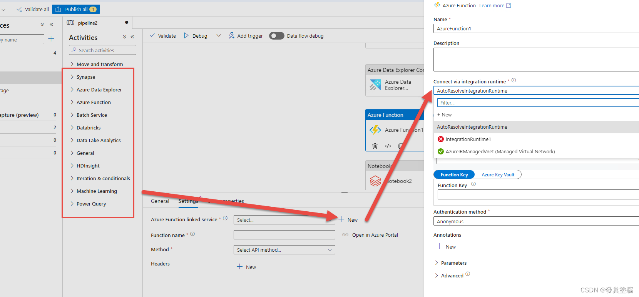Open the Debug options dropdown arrow
The height and width of the screenshot is (297, 639).
(219, 35)
